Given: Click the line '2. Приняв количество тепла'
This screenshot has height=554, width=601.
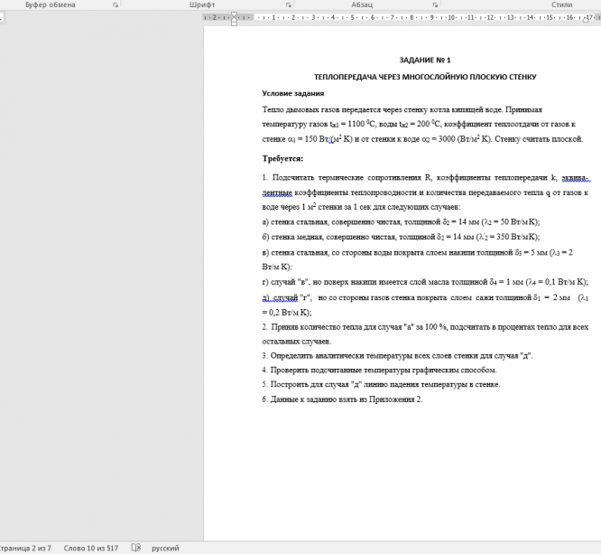Looking at the screenshot, I should click(425, 327).
